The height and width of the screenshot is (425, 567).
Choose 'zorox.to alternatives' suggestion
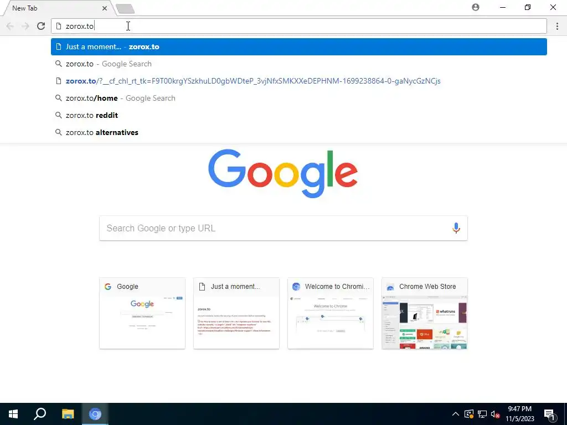point(298,132)
